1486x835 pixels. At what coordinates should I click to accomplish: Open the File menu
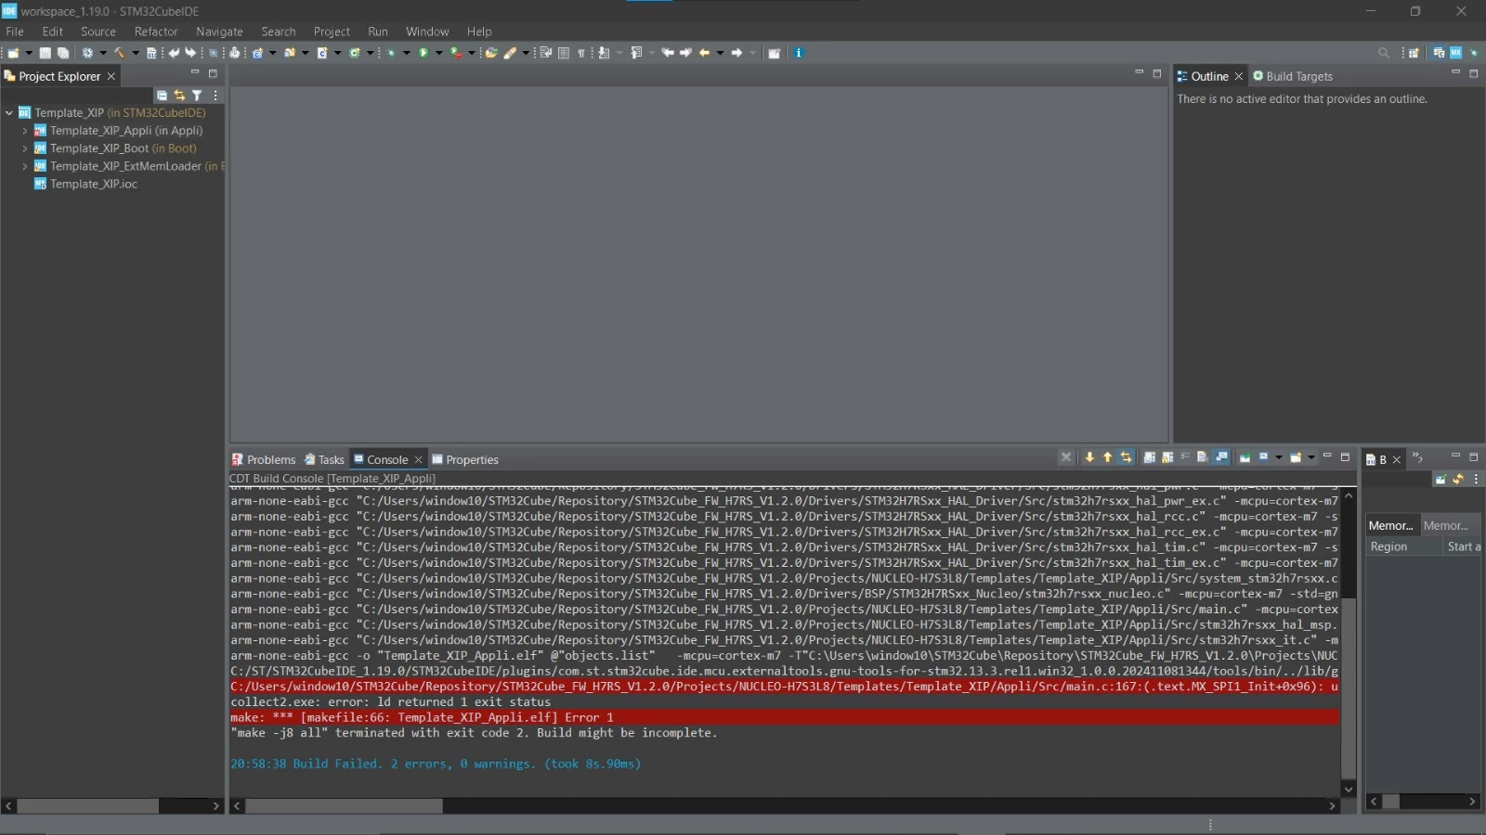point(15,32)
